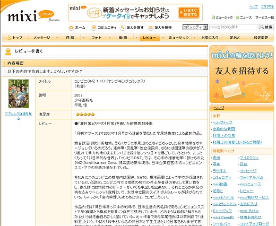Image resolution: width=276 pixels, height=226 pixels.
Task: Click the ヘルプ heading link in sidebar
Action: 219,108
